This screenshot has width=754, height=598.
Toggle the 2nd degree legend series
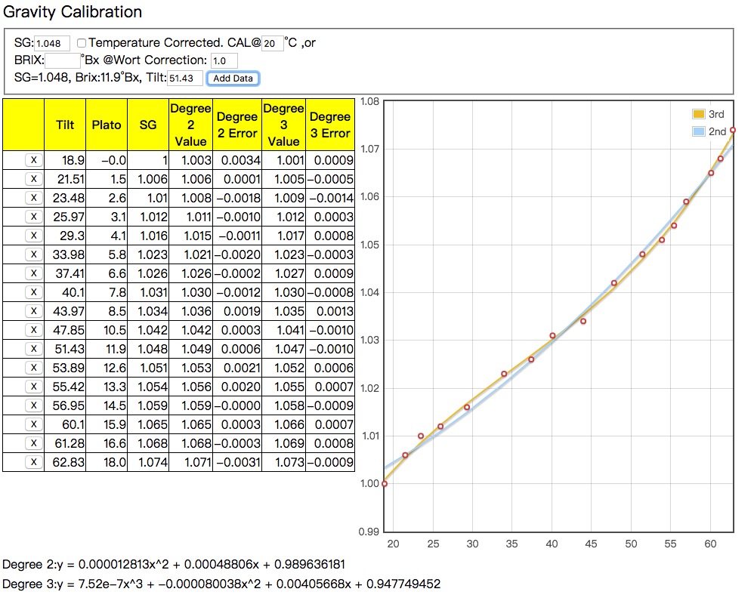pos(709,131)
